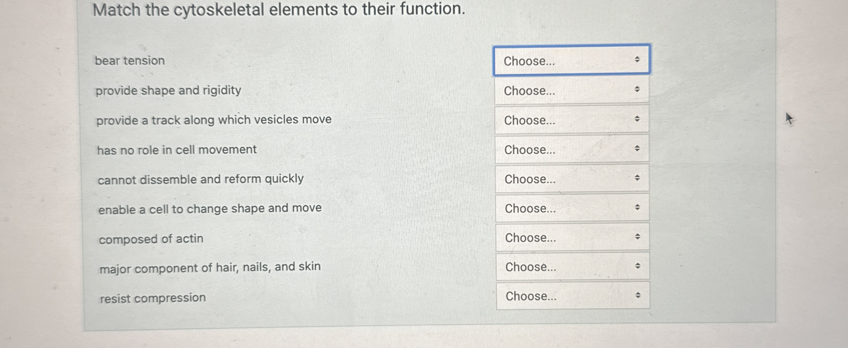Select the composed of actin label
The width and height of the screenshot is (848, 348).
tap(150, 239)
